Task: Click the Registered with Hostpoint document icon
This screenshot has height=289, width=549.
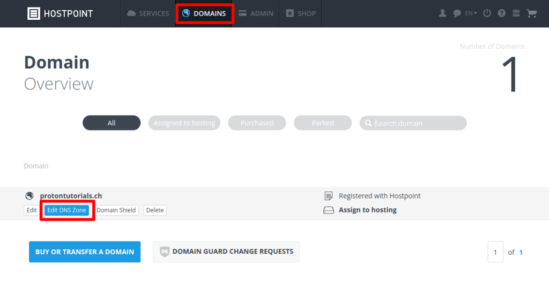Action: [329, 196]
